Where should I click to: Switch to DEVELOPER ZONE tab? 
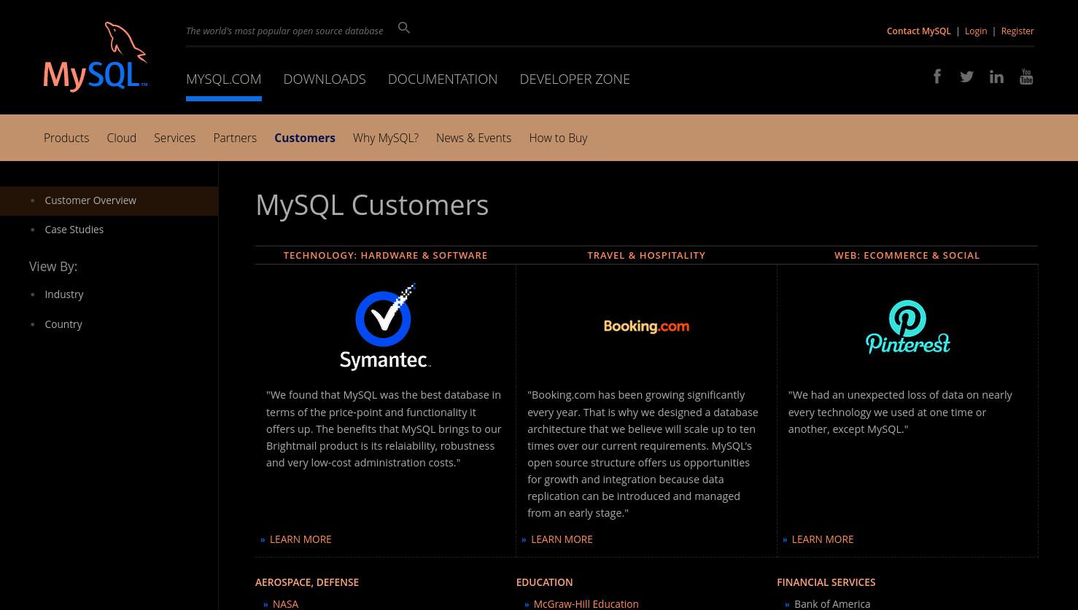point(575,79)
